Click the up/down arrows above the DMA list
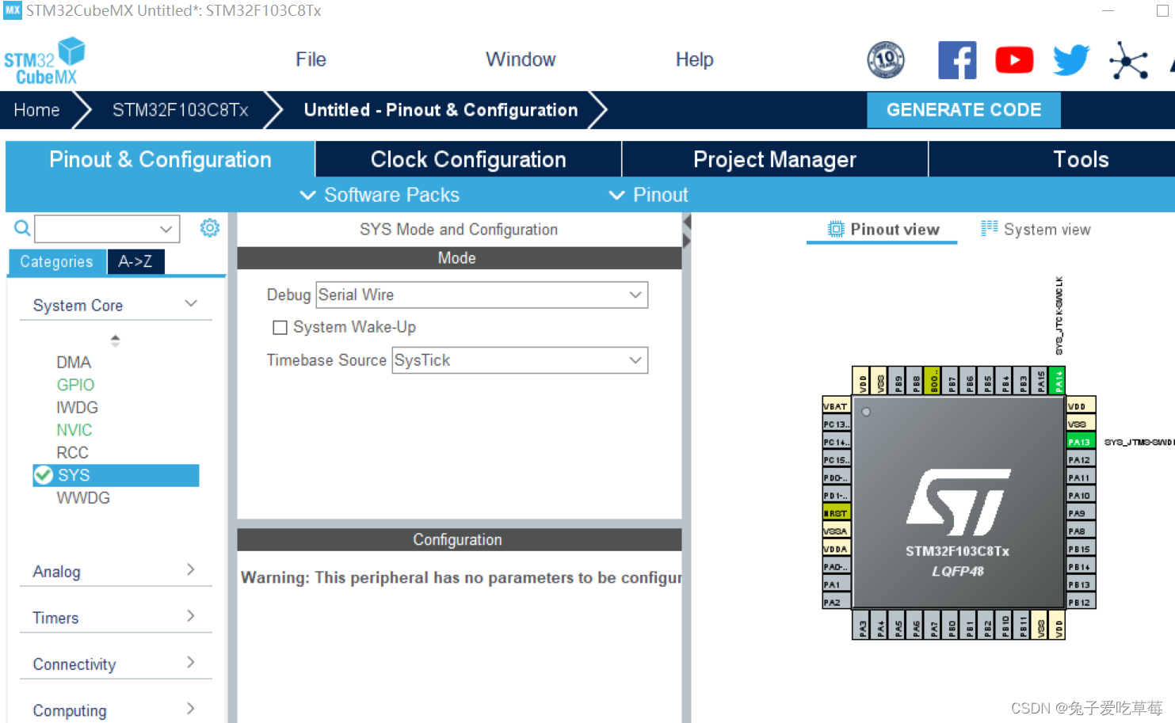Viewport: 1175px width, 723px height. point(116,341)
